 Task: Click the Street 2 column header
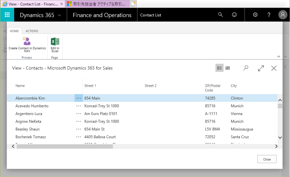pos(150,86)
